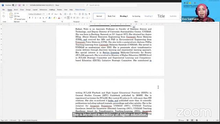Image resolution: width=220 pixels, height=124 pixels.
Task: Toggle Subscript formatting
Action: pyautogui.click(x=43, y=18)
